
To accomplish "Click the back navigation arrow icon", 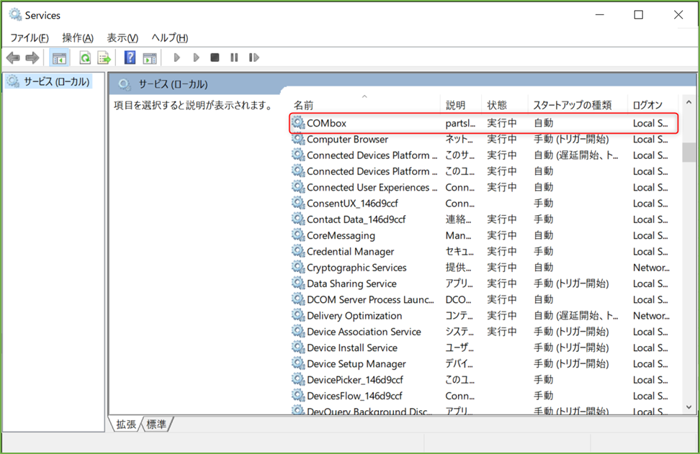I will point(12,58).
